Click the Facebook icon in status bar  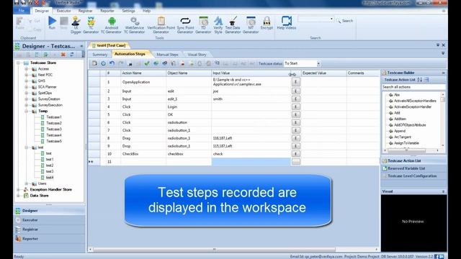click(437, 256)
